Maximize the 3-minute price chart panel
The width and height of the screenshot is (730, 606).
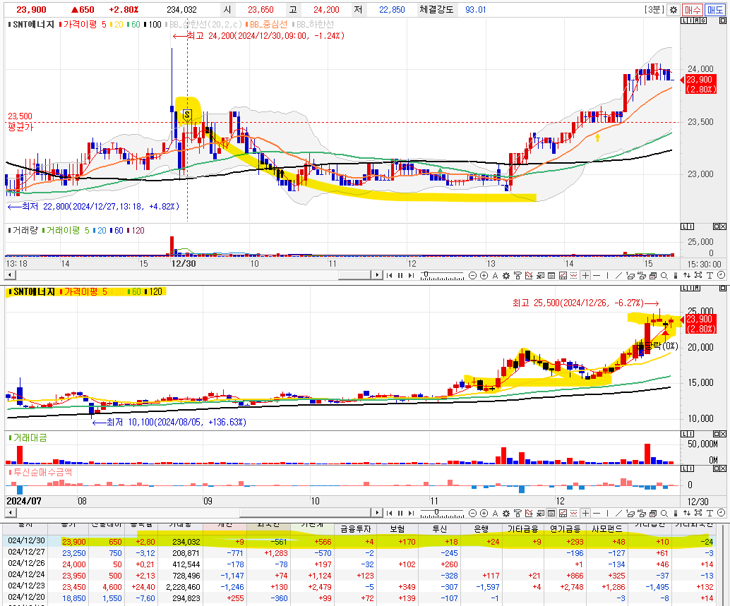click(722, 20)
